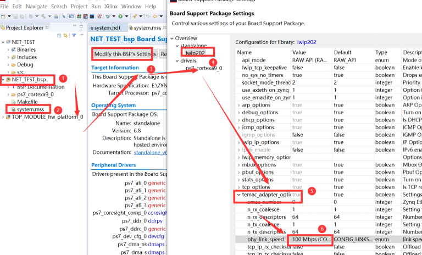This screenshot has height=255, width=422.
Task: Click the Debug bug icon in toolbar
Action: tap(109, 16)
